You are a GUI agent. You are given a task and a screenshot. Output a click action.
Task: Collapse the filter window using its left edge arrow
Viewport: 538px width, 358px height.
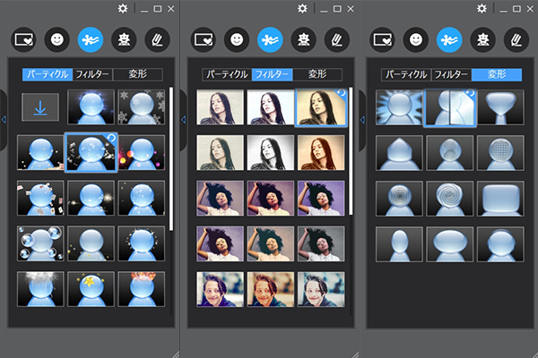pyautogui.click(x=183, y=119)
